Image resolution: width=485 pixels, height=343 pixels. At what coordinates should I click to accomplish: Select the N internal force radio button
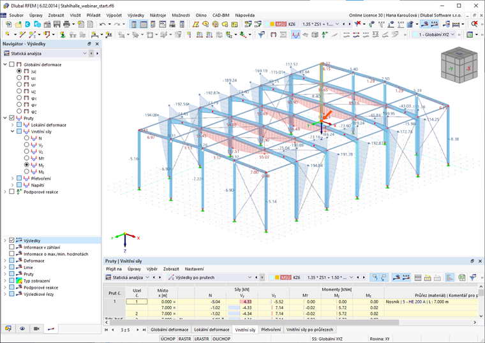coord(27,138)
